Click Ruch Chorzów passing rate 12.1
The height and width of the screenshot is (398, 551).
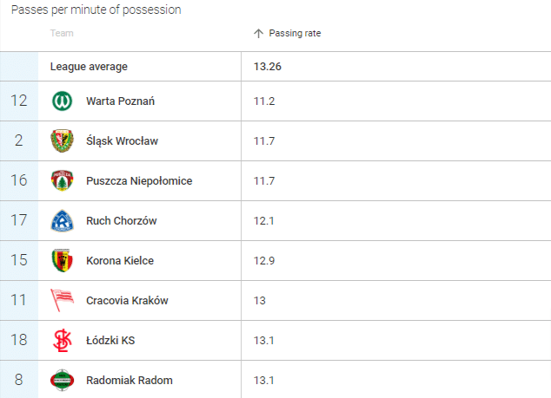coord(264,221)
